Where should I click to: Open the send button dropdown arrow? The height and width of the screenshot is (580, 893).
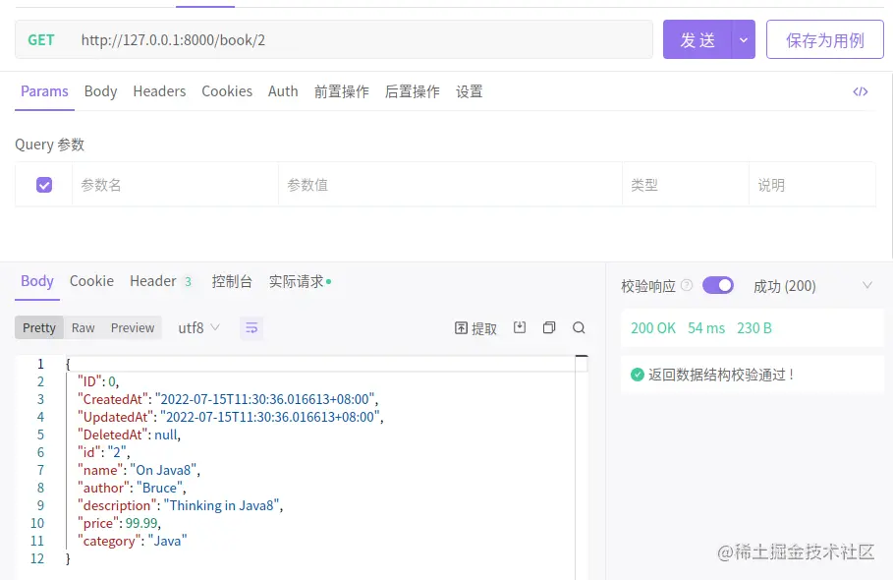tap(744, 40)
